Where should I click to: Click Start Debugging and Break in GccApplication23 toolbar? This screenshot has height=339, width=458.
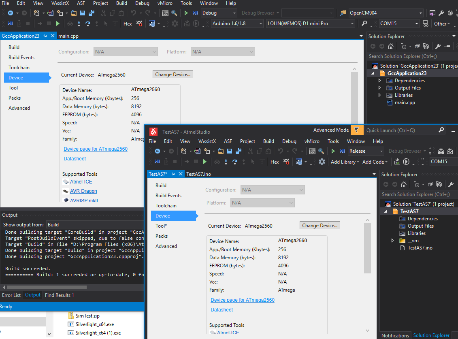[x=196, y=13]
